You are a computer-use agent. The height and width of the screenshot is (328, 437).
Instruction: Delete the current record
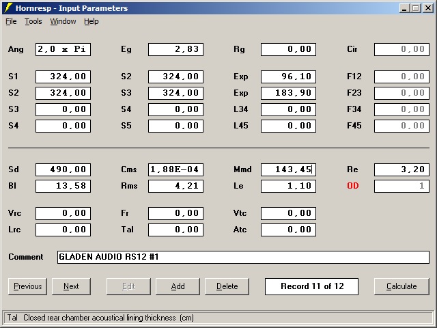coord(227,286)
